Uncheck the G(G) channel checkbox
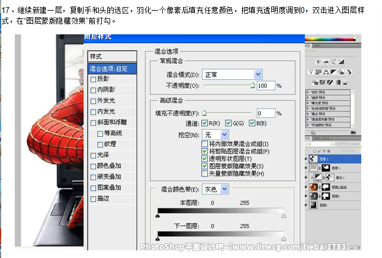382x258 pixels. point(228,123)
